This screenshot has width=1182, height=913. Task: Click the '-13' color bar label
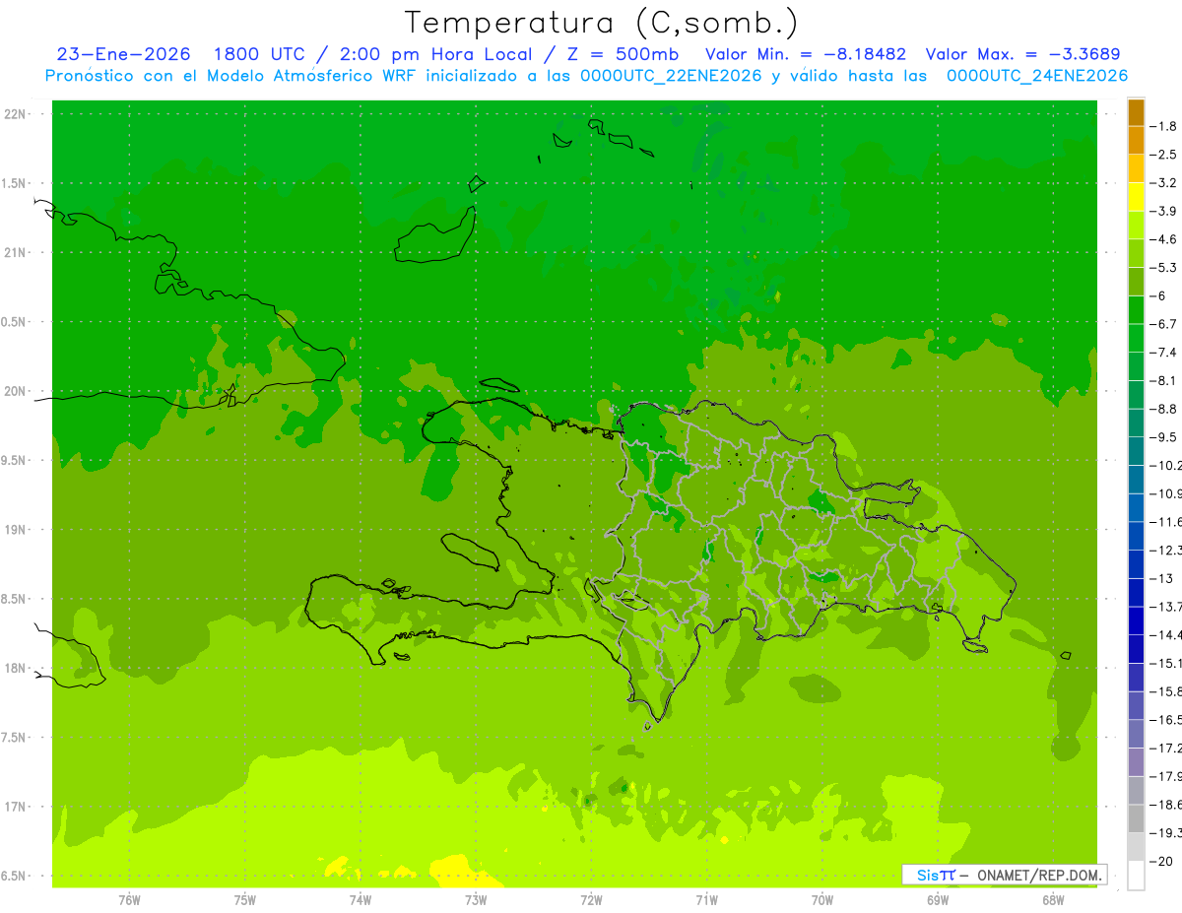(x=1163, y=579)
